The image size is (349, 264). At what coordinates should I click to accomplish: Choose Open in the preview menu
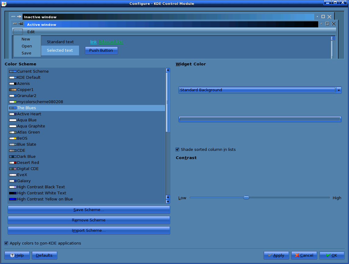(27, 46)
